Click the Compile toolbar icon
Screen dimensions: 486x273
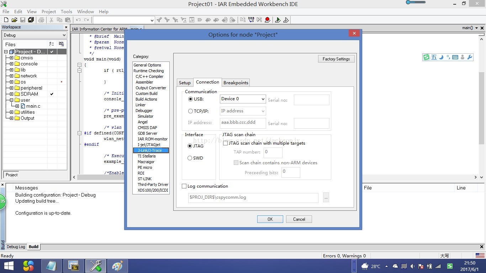point(243,20)
